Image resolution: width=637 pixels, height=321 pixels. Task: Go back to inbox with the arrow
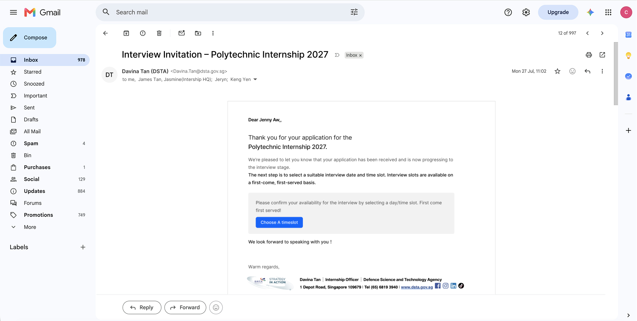[106, 33]
